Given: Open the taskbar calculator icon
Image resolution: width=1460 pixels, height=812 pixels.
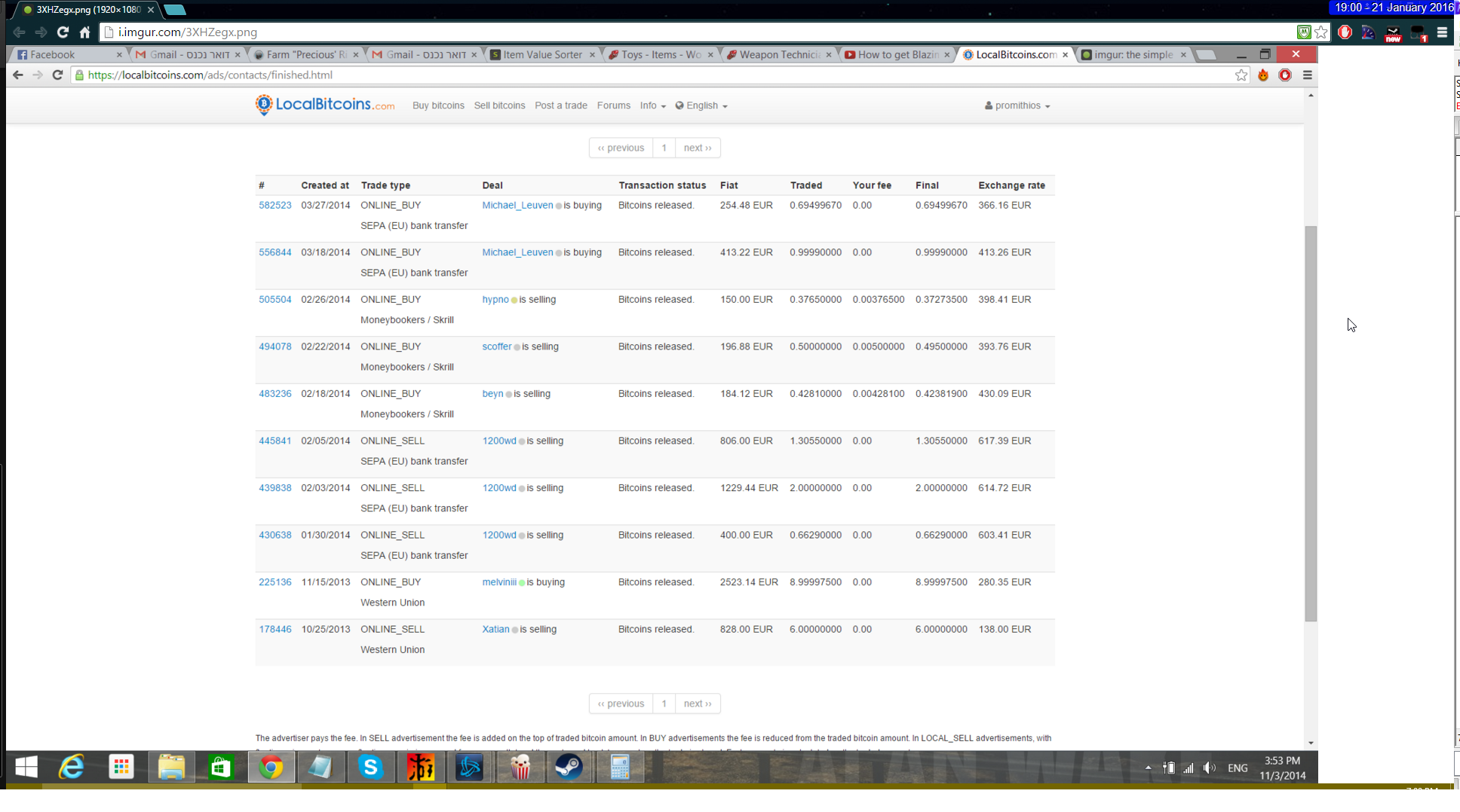Looking at the screenshot, I should pyautogui.click(x=619, y=768).
